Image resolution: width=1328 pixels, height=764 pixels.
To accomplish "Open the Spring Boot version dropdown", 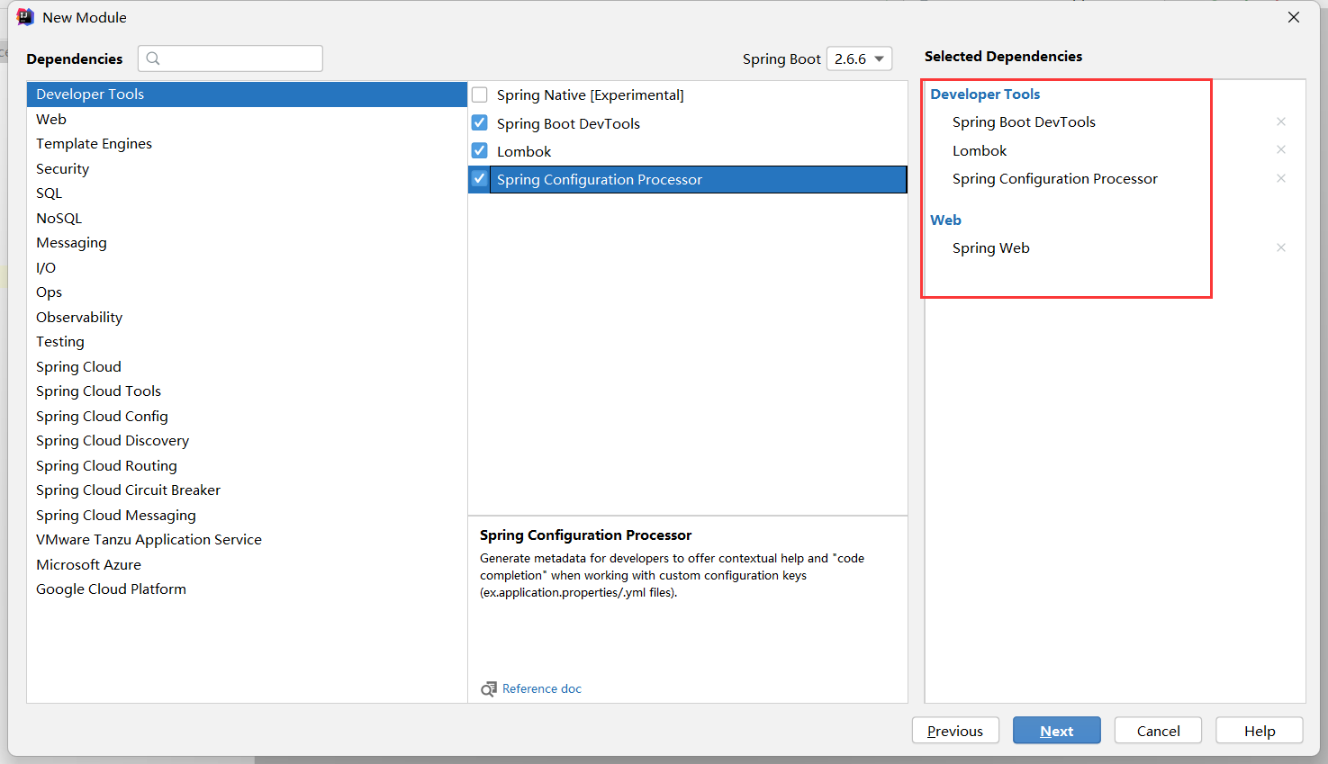I will 859,58.
